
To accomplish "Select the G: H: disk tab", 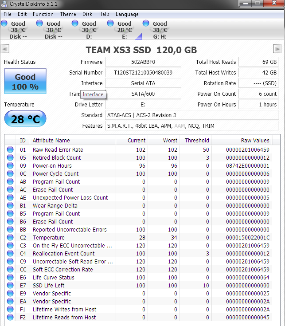I will click(x=160, y=30).
